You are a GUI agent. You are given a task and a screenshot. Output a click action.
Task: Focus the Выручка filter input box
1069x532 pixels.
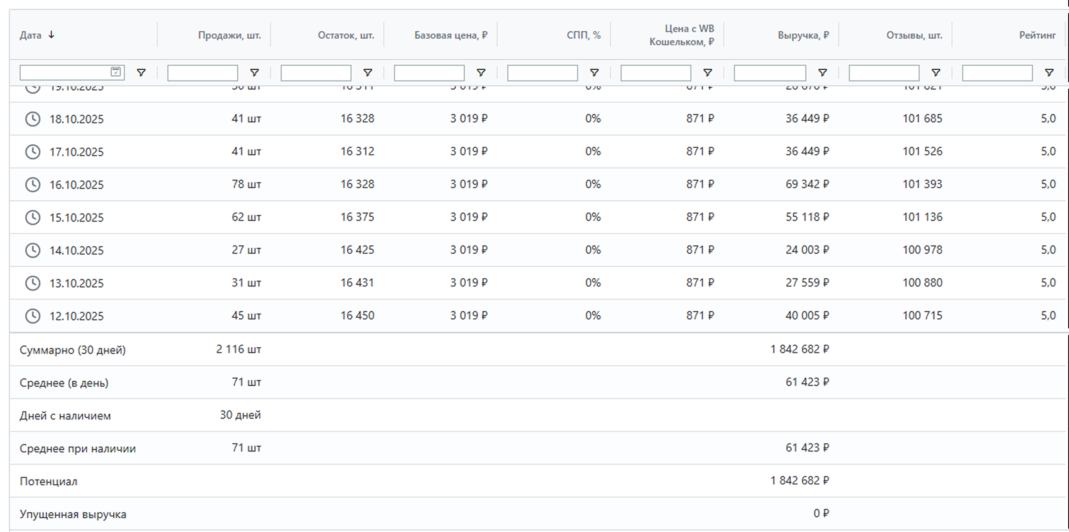[770, 73]
